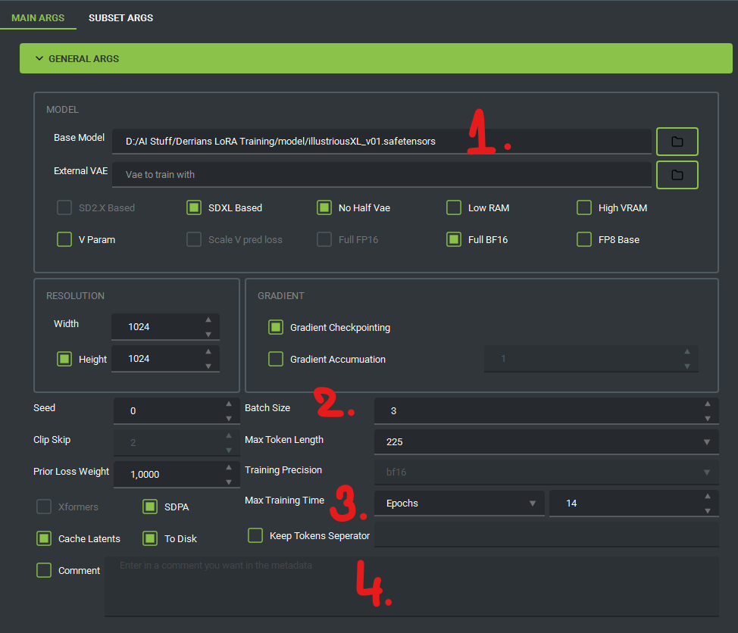
Task: Enable the FP8 Base checkbox
Action: [584, 239]
